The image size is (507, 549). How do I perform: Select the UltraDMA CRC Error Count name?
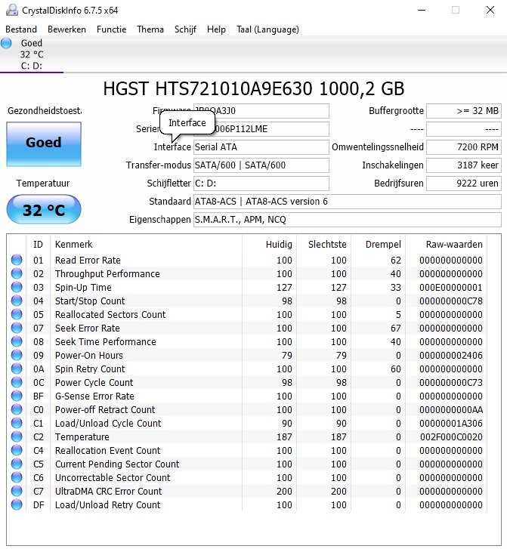[x=108, y=491]
